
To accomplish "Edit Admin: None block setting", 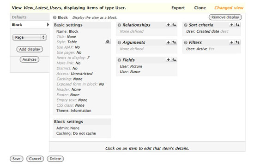I will 68,128.
